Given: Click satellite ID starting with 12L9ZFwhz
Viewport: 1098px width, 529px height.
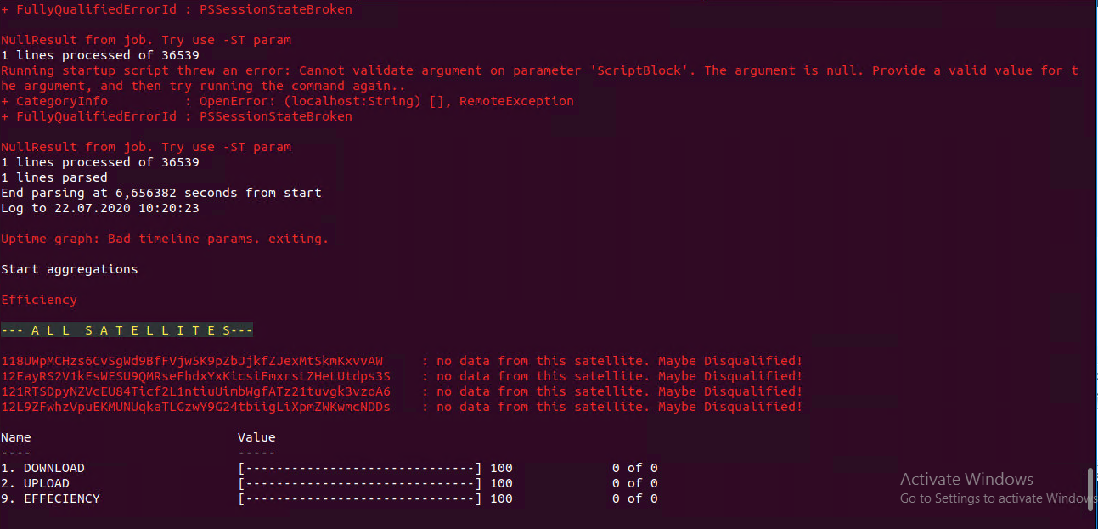Looking at the screenshot, I should click(195, 407).
